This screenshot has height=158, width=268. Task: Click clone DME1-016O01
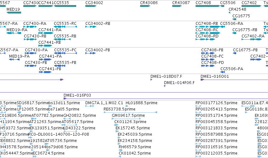[234, 80]
